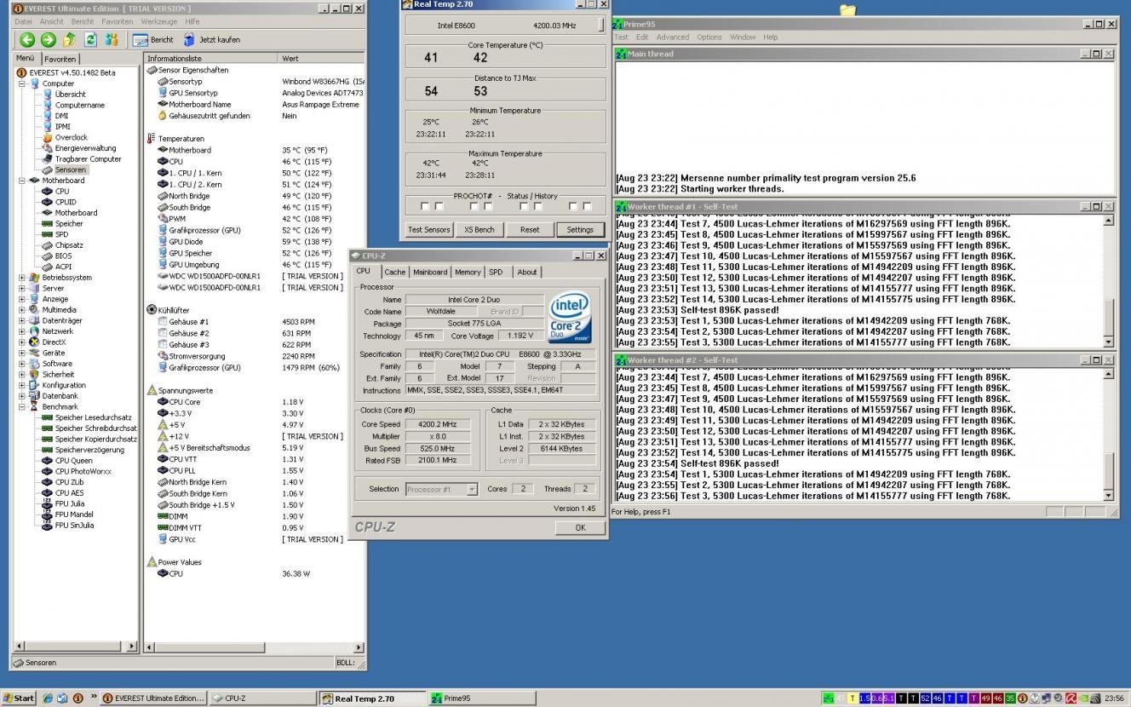Click the Informationsliste column header
The image size is (1131, 707).
point(211,59)
